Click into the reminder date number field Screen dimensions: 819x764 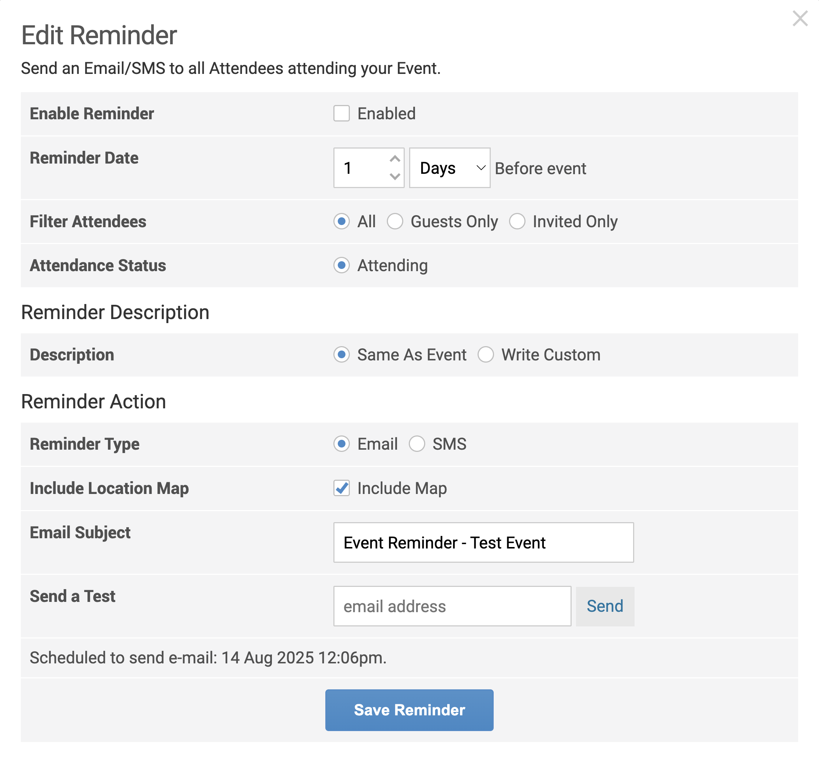pos(361,168)
